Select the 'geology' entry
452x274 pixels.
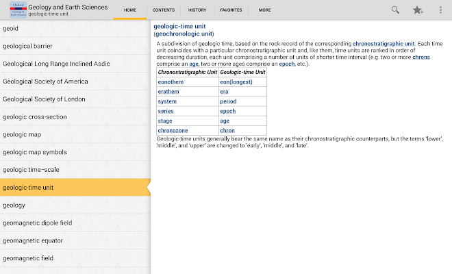coord(75,206)
